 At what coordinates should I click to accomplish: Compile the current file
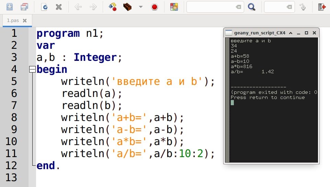tap(113, 7)
